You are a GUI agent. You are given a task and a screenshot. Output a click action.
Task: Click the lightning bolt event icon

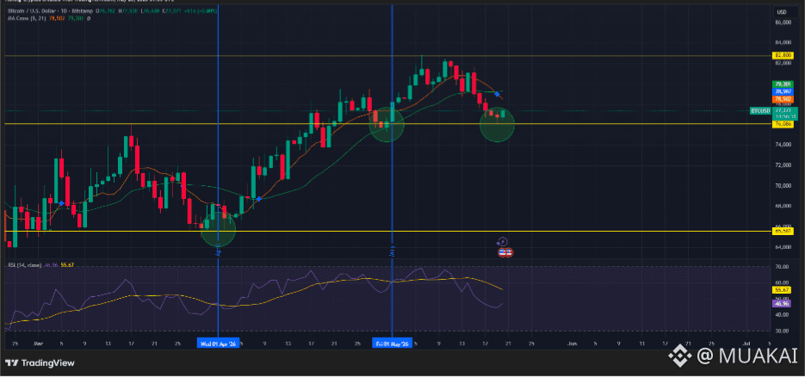click(503, 242)
